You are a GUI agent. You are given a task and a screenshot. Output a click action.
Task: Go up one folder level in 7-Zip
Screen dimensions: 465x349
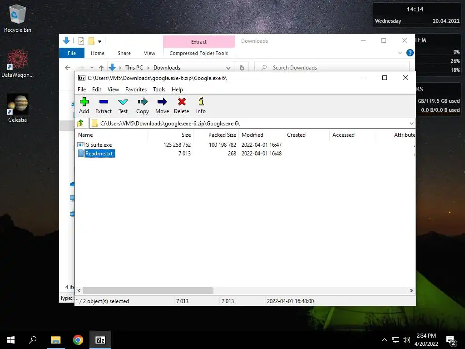coord(80,123)
